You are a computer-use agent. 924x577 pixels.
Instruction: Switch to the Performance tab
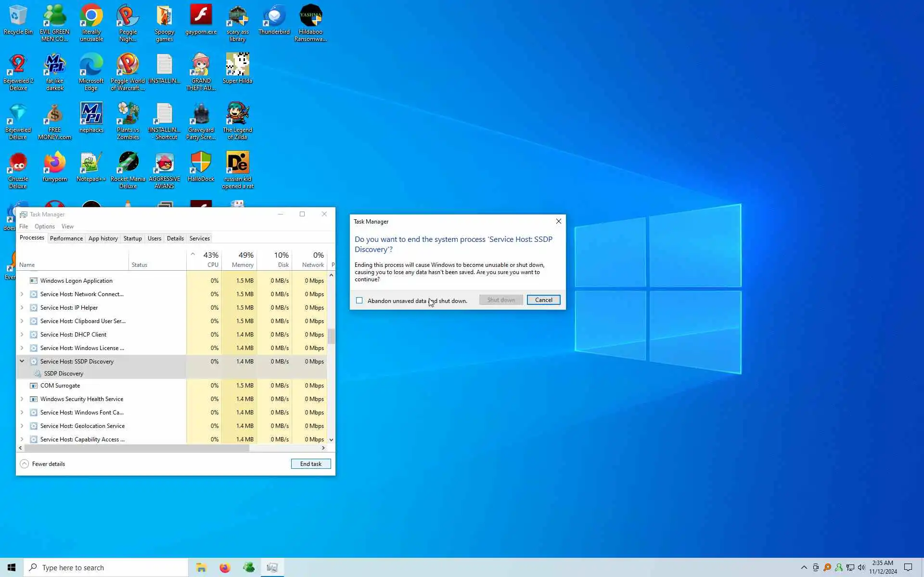[66, 238]
